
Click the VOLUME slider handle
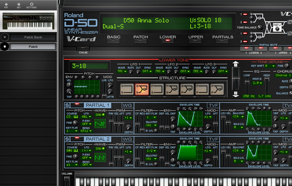point(66,178)
